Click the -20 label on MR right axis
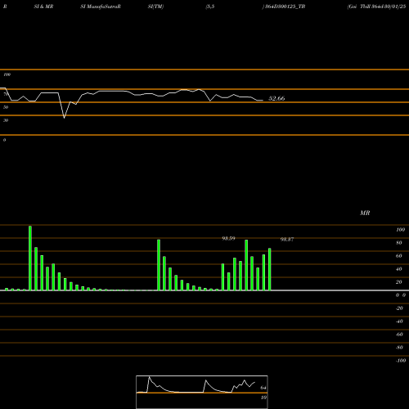Viewport: 409px width, 409px height. pyautogui.click(x=399, y=308)
